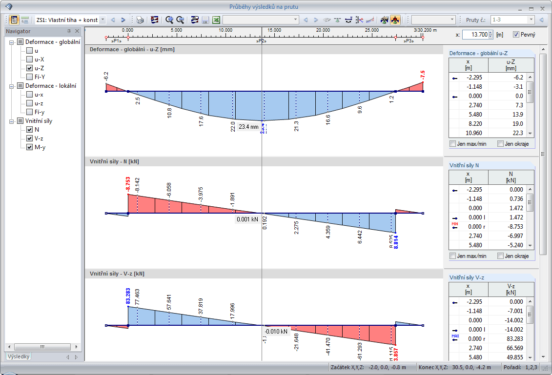The width and height of the screenshot is (552, 375).
Task: Collapse the Vnitřní síly tree node
Action: pyautogui.click(x=11, y=121)
